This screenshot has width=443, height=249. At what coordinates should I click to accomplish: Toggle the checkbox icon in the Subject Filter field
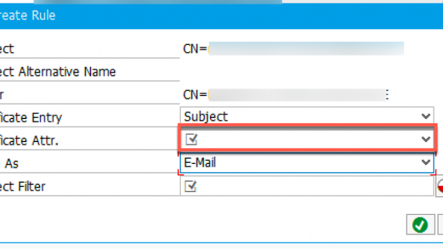point(191,186)
